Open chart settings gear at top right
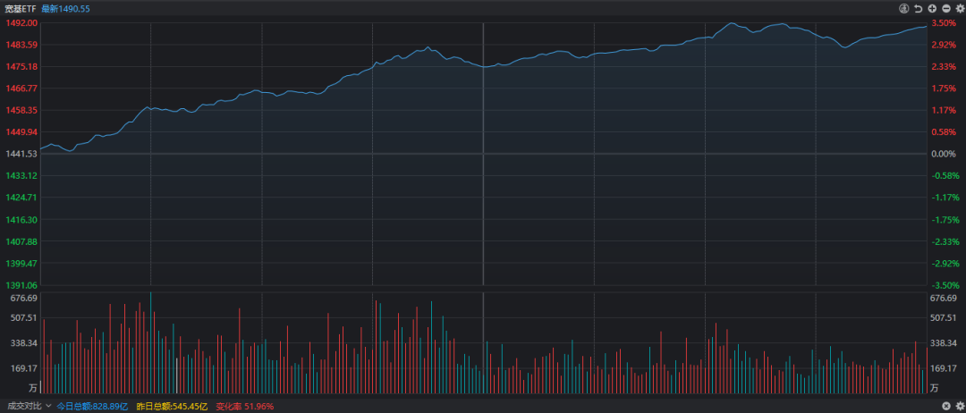Viewport: 966px width, 413px height. 960,8
